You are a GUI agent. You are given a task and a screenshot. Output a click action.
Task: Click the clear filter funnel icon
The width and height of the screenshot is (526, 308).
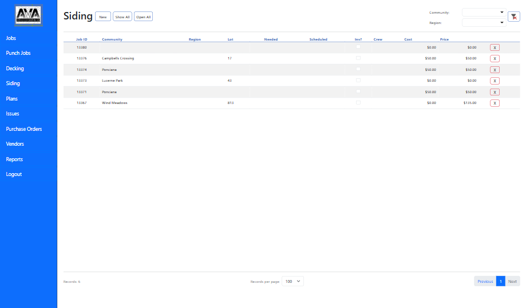[x=514, y=17]
